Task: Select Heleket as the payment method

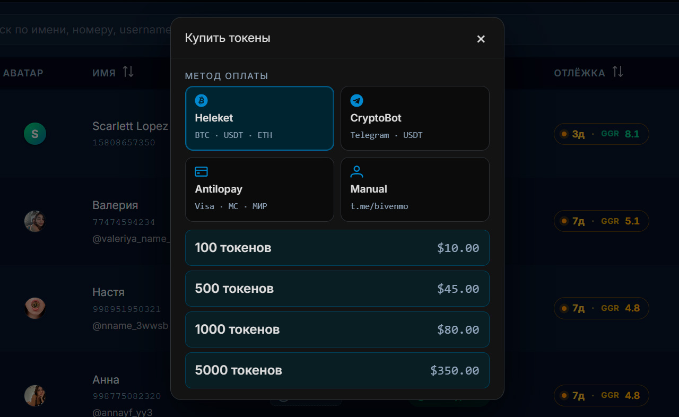Action: pyautogui.click(x=259, y=118)
